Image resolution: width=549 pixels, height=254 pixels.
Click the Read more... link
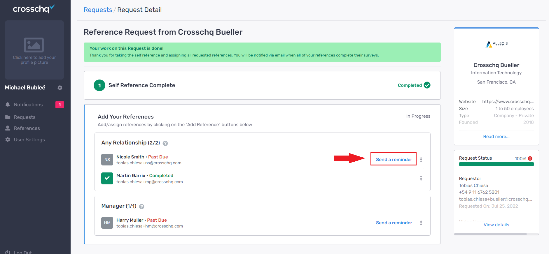pos(496,137)
